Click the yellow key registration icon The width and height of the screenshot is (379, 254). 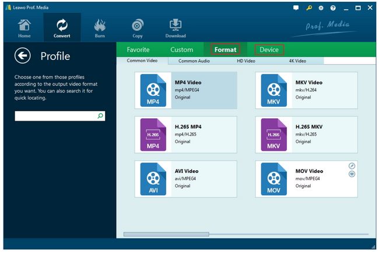tap(308, 9)
